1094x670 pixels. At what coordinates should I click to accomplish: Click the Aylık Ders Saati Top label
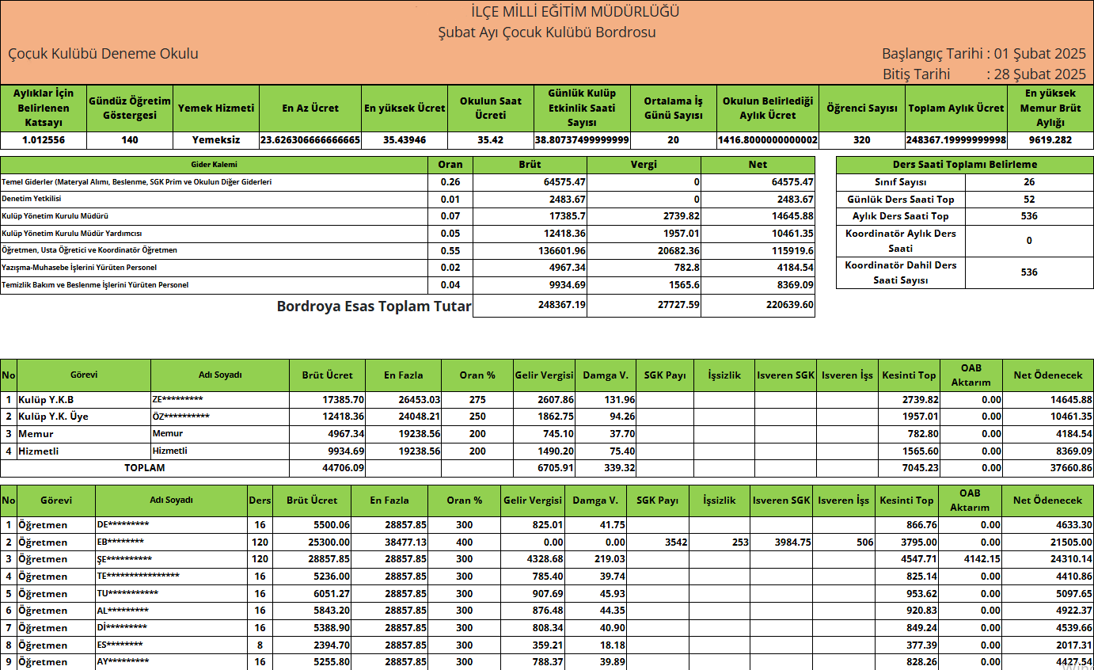tap(900, 216)
